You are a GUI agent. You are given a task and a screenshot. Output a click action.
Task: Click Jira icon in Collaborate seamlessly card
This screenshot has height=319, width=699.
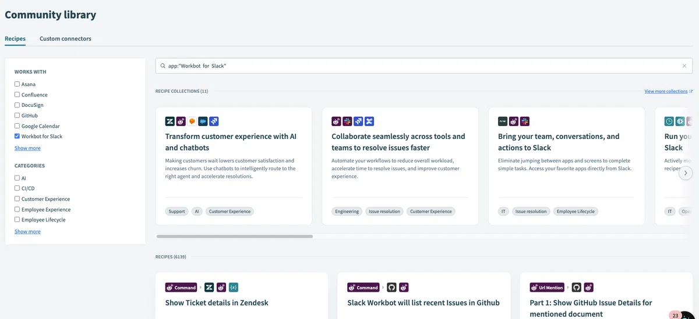pyautogui.click(x=358, y=121)
